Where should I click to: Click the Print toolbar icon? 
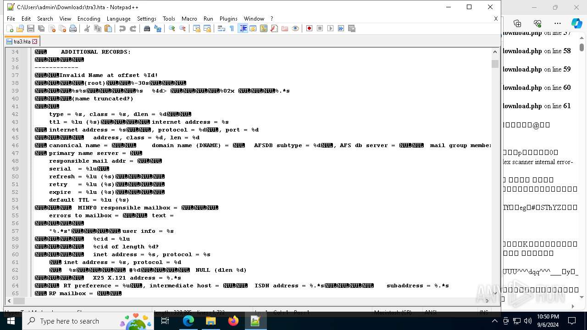[x=73, y=28]
